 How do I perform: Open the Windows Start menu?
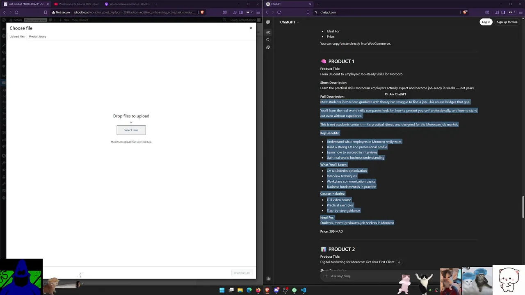(222, 290)
